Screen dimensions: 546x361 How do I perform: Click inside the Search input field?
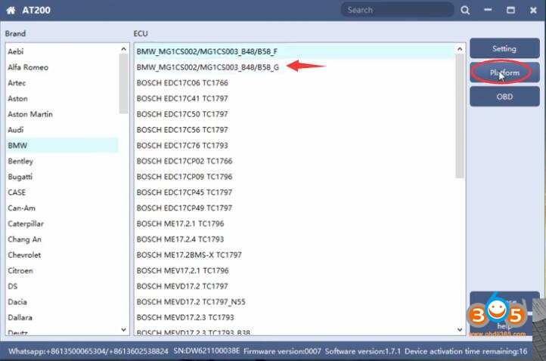(x=397, y=10)
